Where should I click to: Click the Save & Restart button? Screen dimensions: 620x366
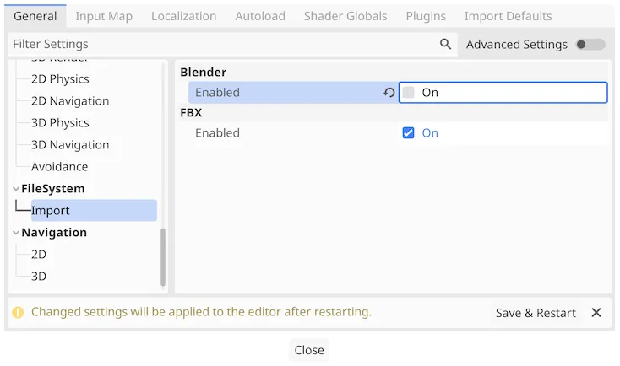tap(536, 313)
